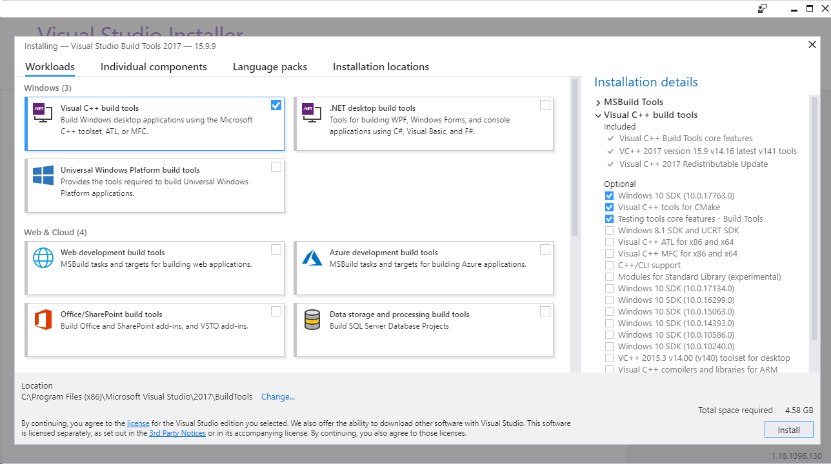Image resolution: width=831 pixels, height=464 pixels.
Task: Collapse the Visual C++ build tools section
Action: click(598, 115)
